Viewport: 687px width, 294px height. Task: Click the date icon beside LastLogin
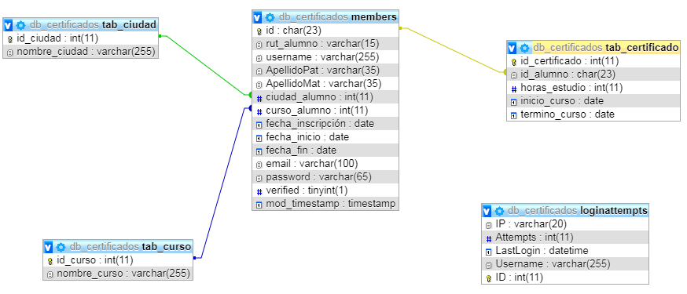click(489, 252)
